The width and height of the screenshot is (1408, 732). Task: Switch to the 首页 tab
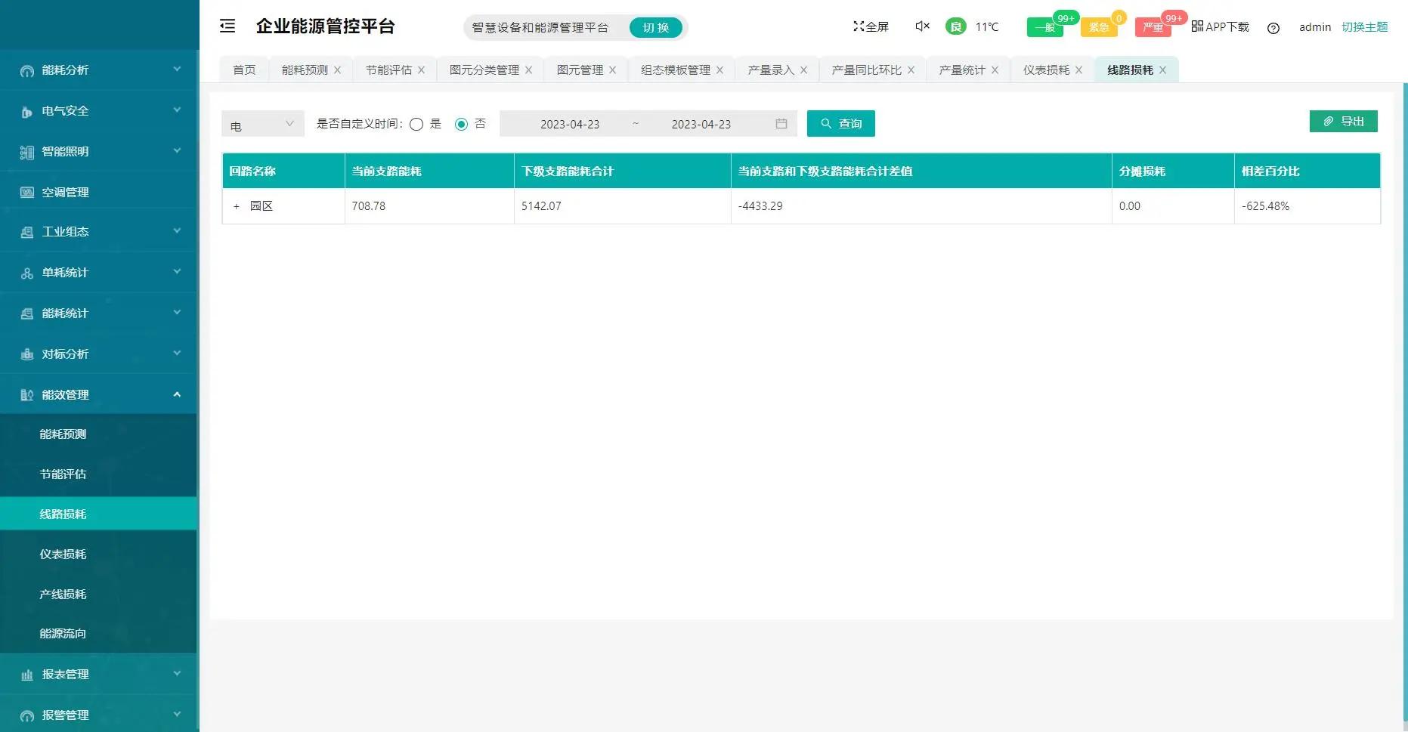click(244, 69)
